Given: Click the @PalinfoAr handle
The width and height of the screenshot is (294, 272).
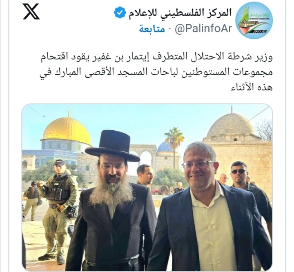Looking at the screenshot, I should point(203,29).
